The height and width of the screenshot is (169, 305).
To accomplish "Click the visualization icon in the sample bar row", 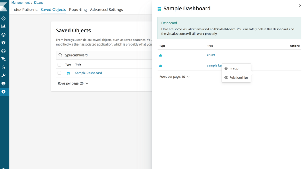I will tap(161, 66).
